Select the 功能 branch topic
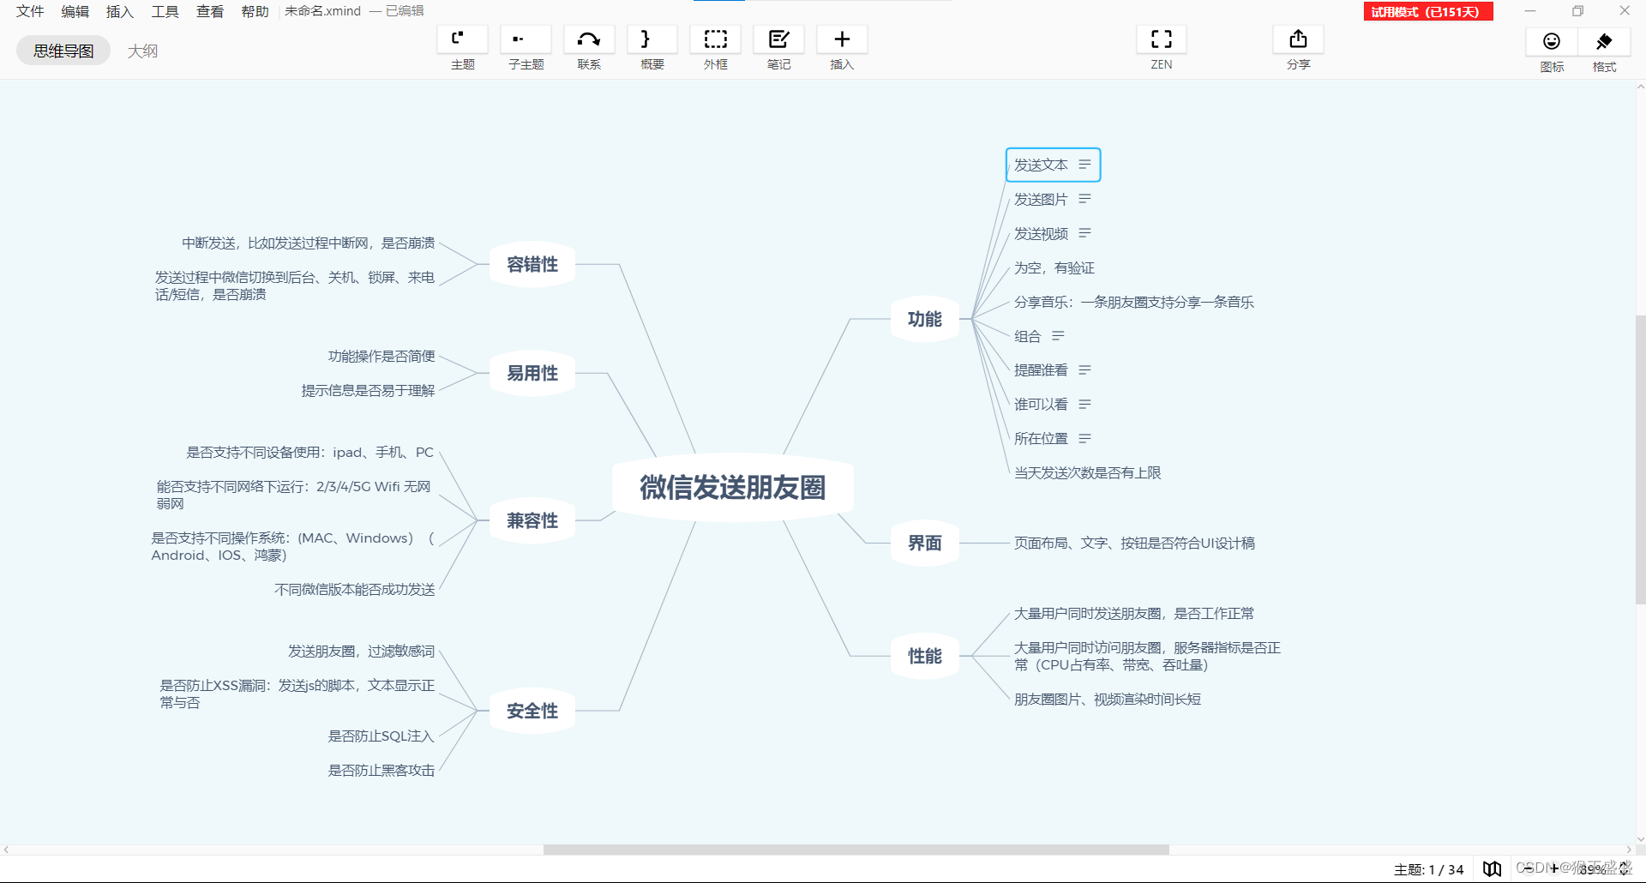 [924, 319]
